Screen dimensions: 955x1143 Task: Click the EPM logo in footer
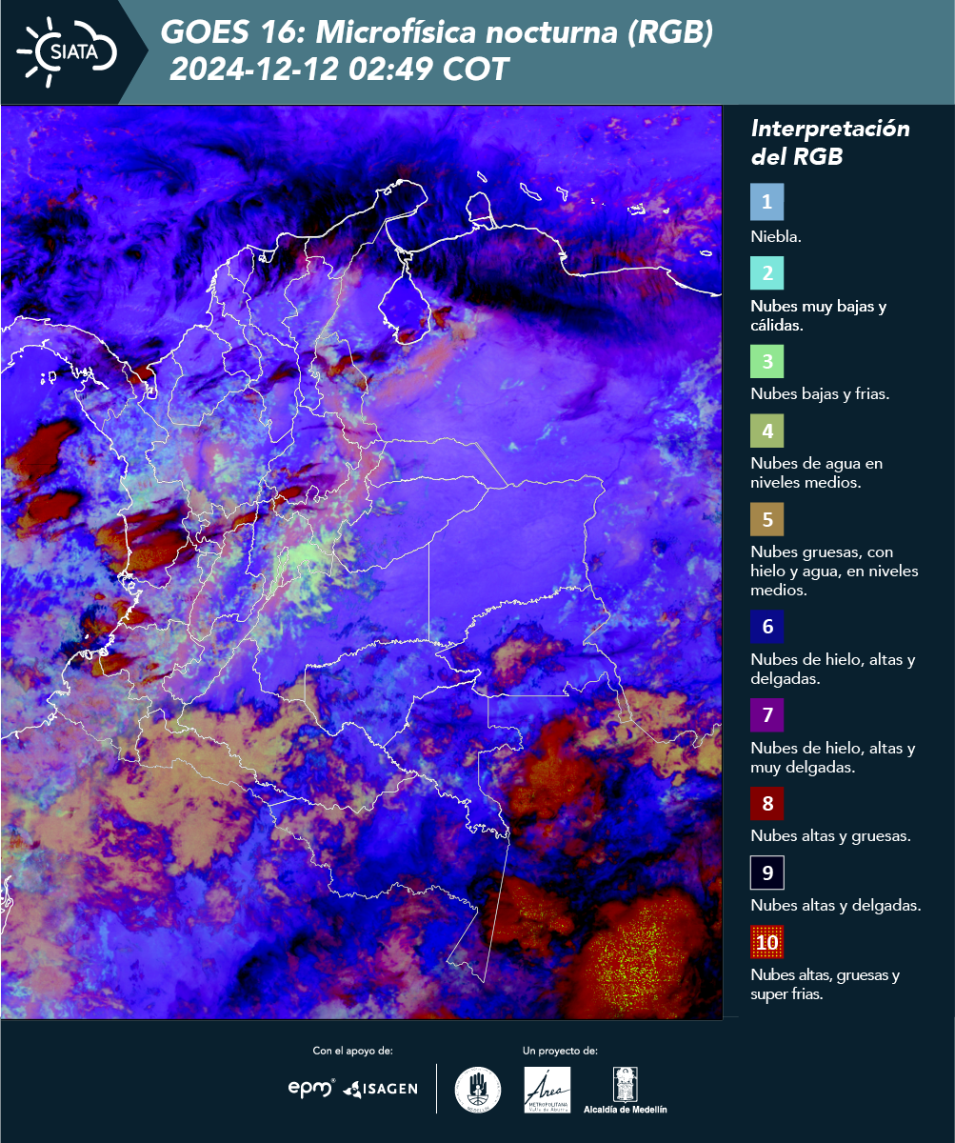tap(312, 1088)
